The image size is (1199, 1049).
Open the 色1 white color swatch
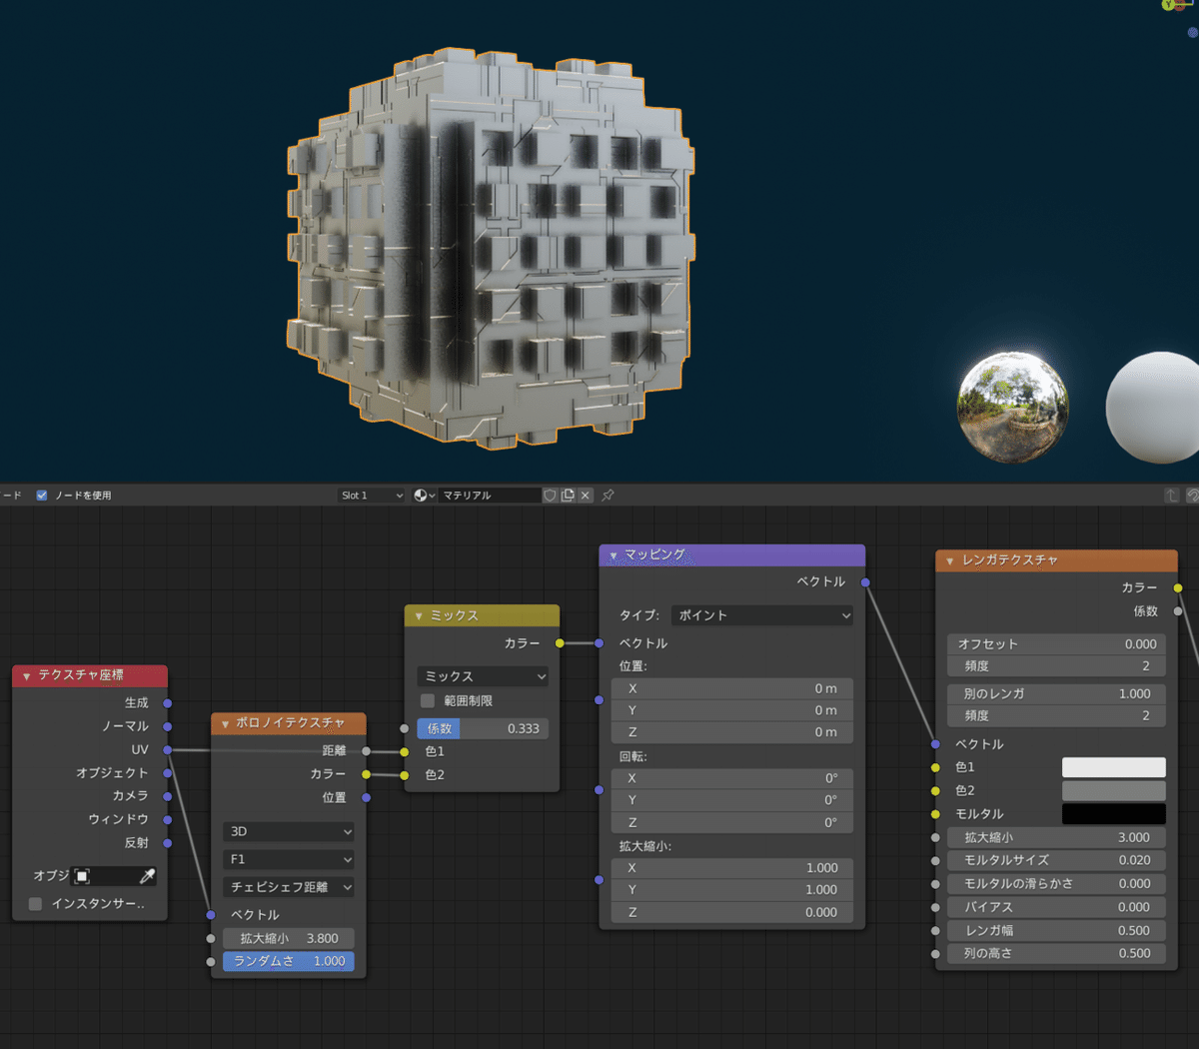tap(1113, 767)
